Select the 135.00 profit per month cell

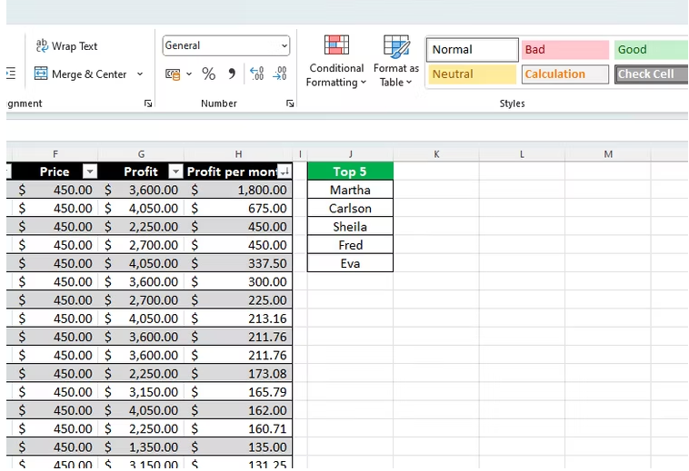click(238, 447)
